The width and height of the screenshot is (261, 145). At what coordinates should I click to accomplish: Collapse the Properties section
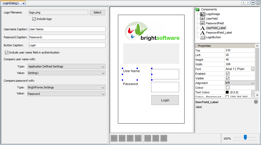[x=196, y=46]
